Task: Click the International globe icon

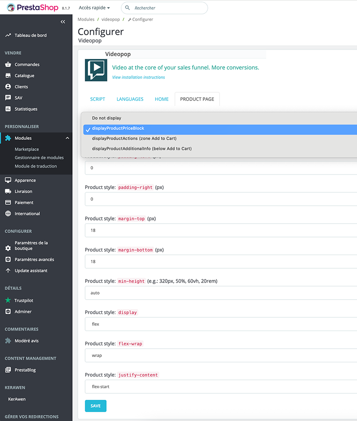Action: click(x=8, y=214)
